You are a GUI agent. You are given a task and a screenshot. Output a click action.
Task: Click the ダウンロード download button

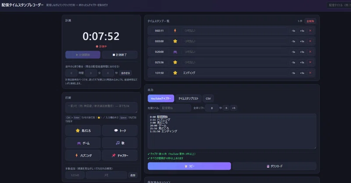(275, 166)
